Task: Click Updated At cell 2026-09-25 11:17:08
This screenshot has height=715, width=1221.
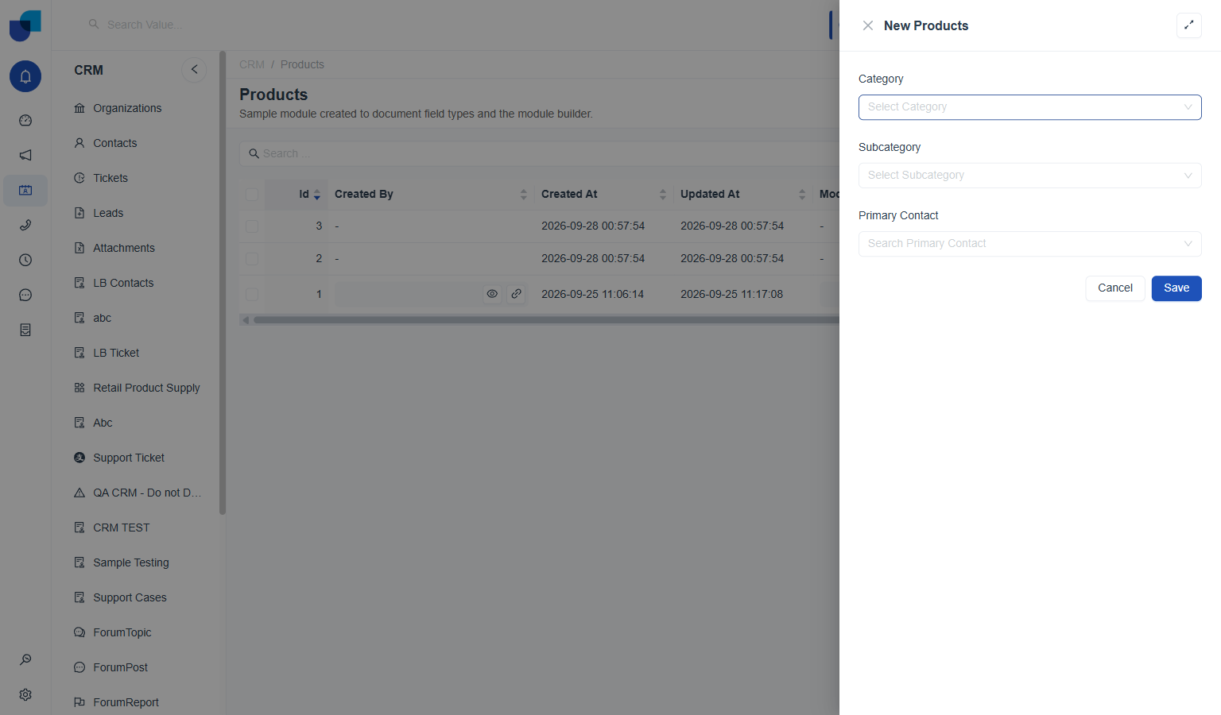Action: tap(731, 295)
